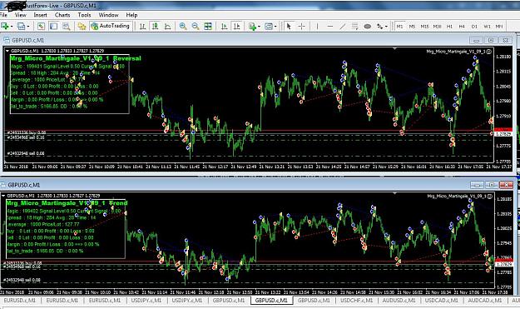This screenshot has width=520, height=309.
Task: Open the Window menu
Action: [x=108, y=15]
